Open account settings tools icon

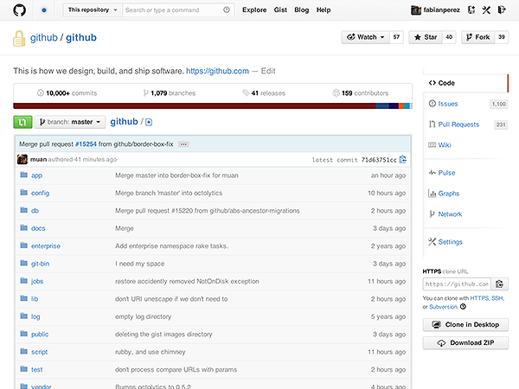coord(486,10)
